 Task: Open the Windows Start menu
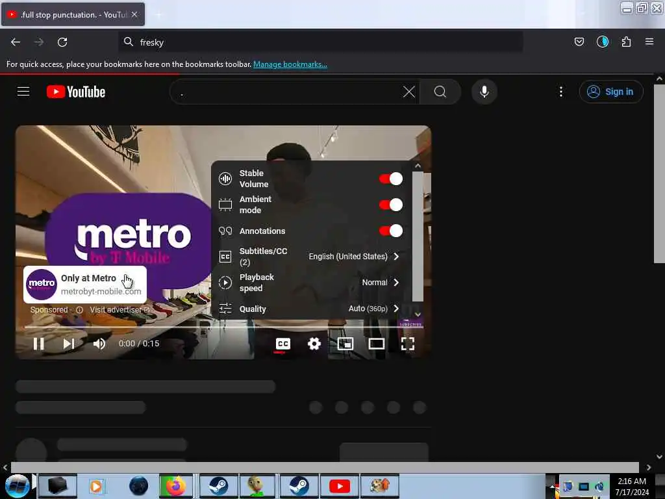(x=16, y=486)
